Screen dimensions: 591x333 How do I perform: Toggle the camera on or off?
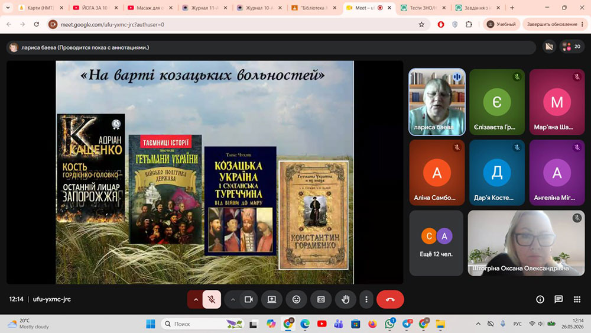pos(248,299)
